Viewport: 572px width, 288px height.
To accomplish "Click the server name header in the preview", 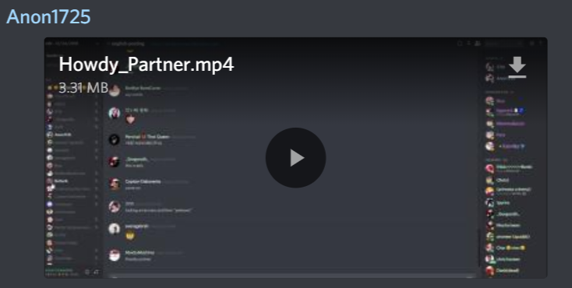I will [x=62, y=44].
